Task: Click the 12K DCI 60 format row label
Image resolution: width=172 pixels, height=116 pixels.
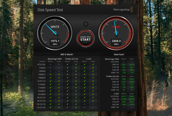Action: 41,107
